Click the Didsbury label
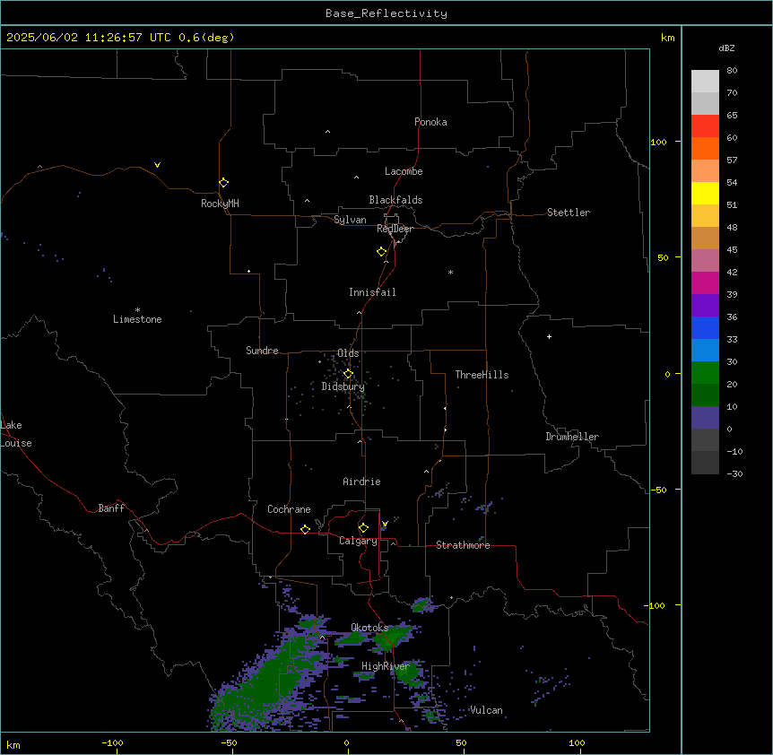 [x=343, y=386]
